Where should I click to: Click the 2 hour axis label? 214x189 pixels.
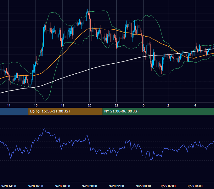tap(168, 106)
